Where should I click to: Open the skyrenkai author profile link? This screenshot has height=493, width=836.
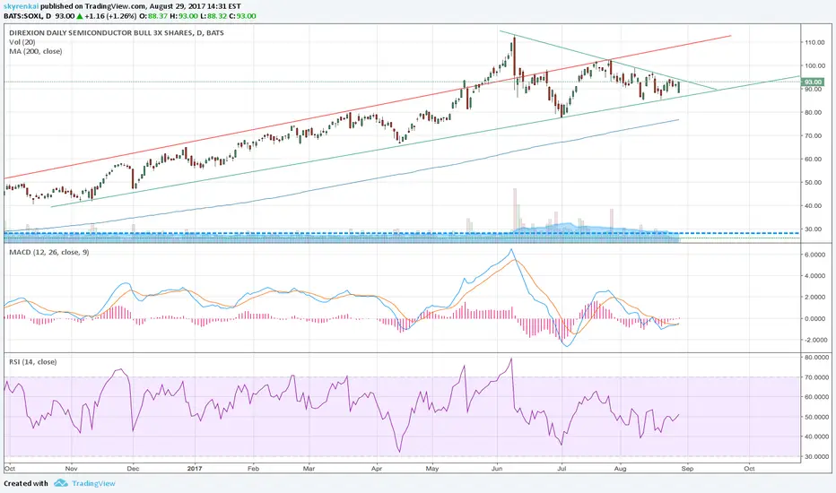pyautogui.click(x=22, y=6)
